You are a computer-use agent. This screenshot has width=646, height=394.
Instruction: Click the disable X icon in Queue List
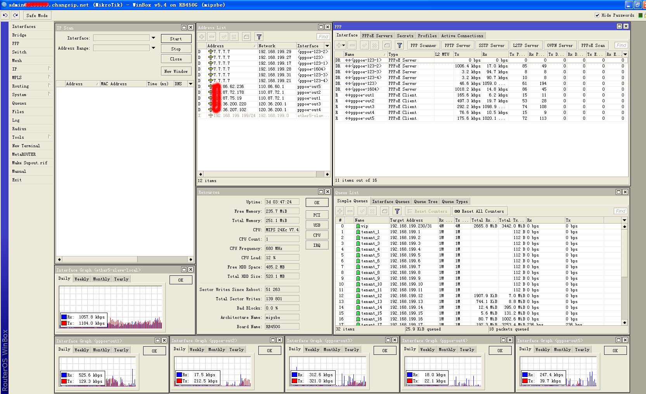coord(372,211)
